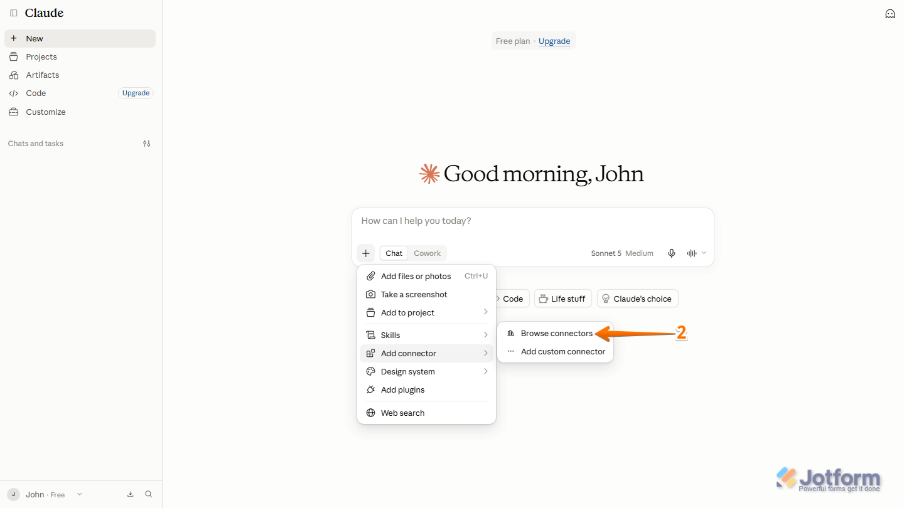Click the plug icon for Add plugins

(x=370, y=389)
